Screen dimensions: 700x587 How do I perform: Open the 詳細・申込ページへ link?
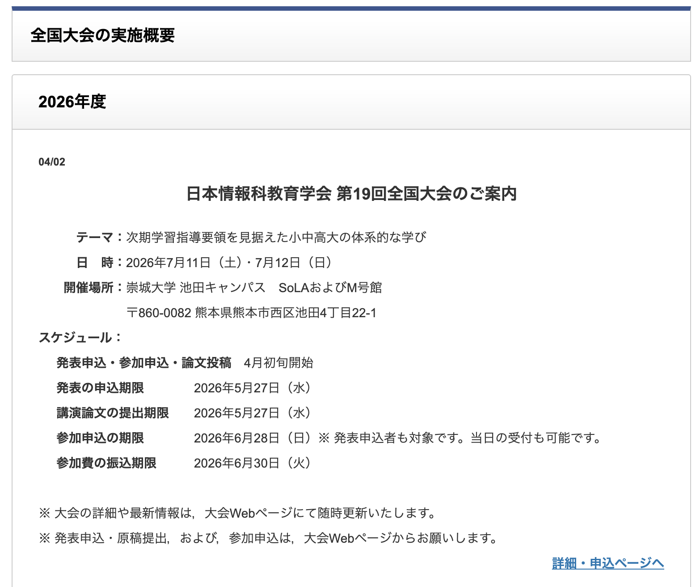point(608,563)
